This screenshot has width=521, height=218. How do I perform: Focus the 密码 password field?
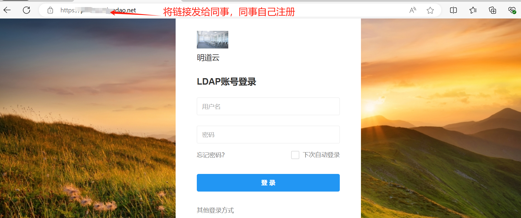268,135
